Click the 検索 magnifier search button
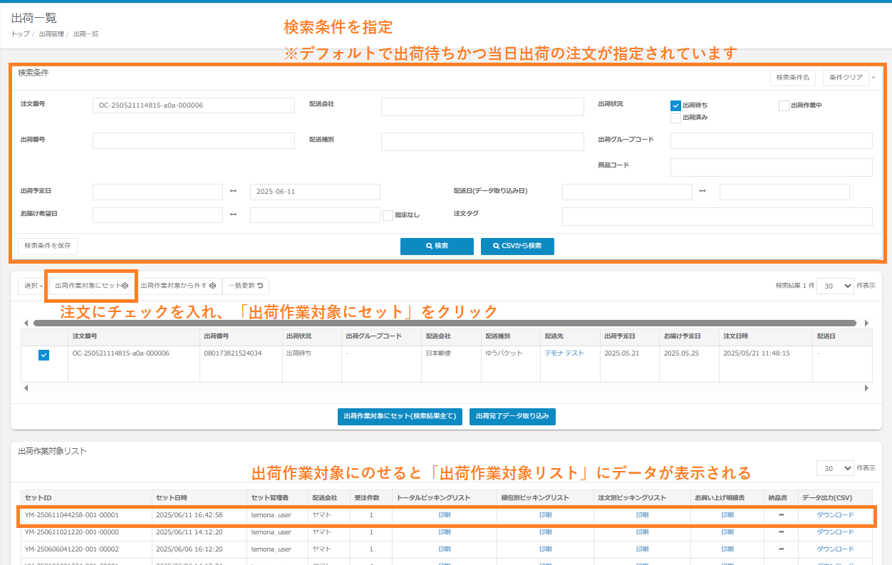892x565 pixels. click(x=437, y=246)
